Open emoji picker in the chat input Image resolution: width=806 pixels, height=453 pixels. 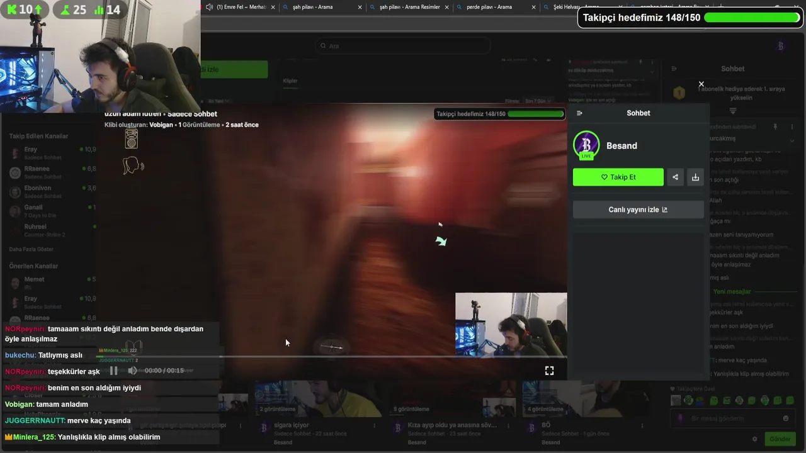point(785,418)
